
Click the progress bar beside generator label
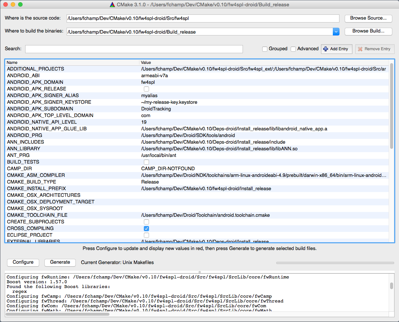pos(335,263)
